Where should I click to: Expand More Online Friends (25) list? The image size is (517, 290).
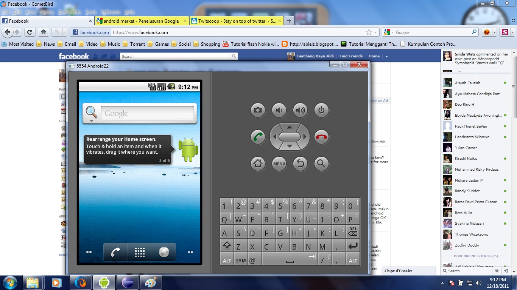(x=475, y=256)
